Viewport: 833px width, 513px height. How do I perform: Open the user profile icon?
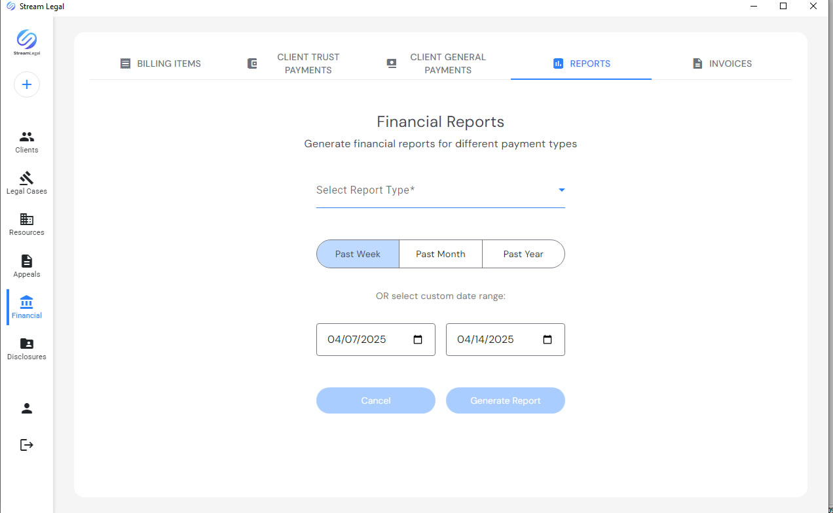27,408
